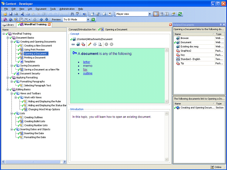Close the Related Documents panel
Viewport: 227px width, 170px height.
[x=224, y=25]
